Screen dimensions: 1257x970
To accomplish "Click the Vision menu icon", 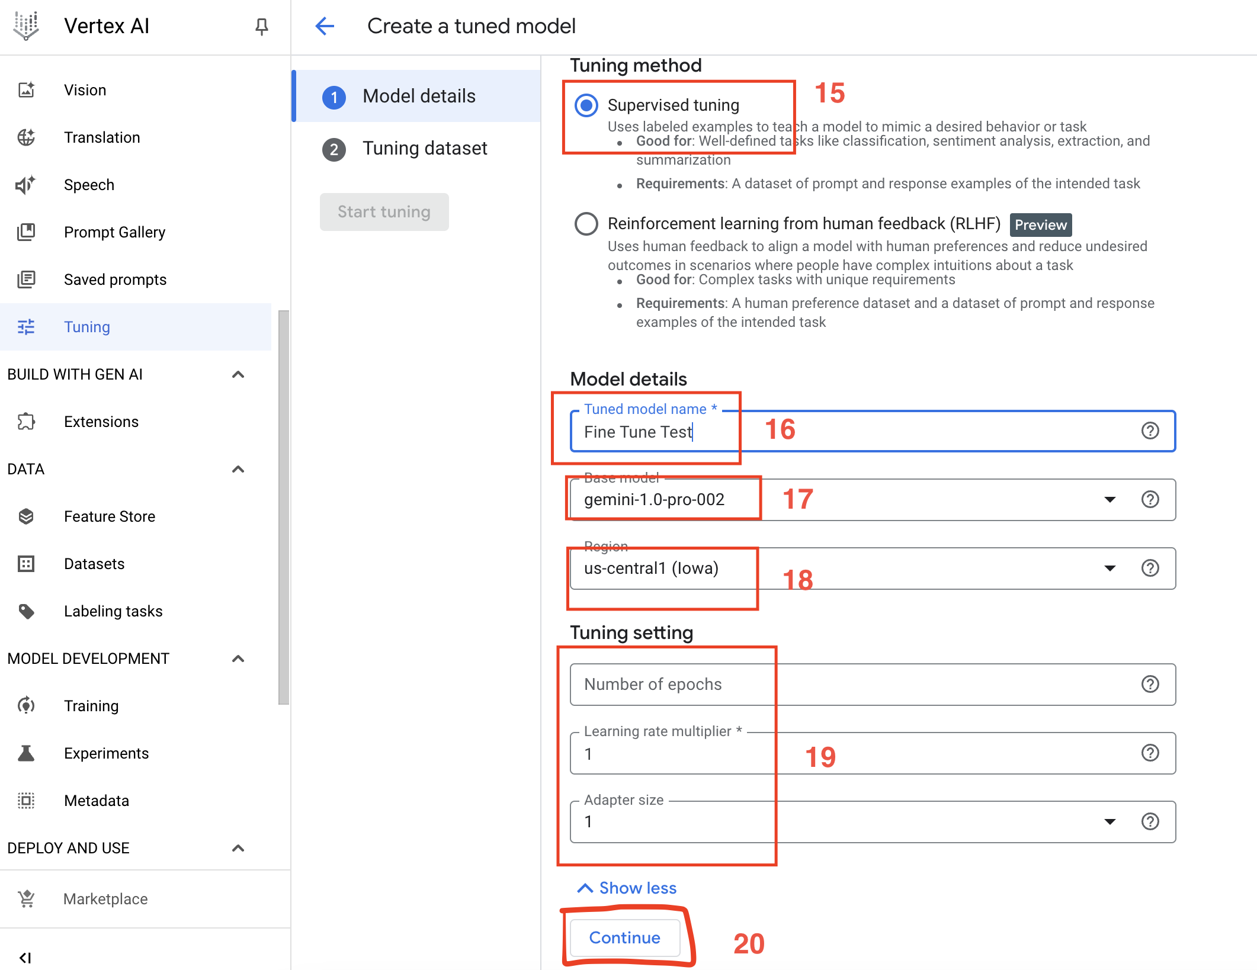I will (x=27, y=89).
